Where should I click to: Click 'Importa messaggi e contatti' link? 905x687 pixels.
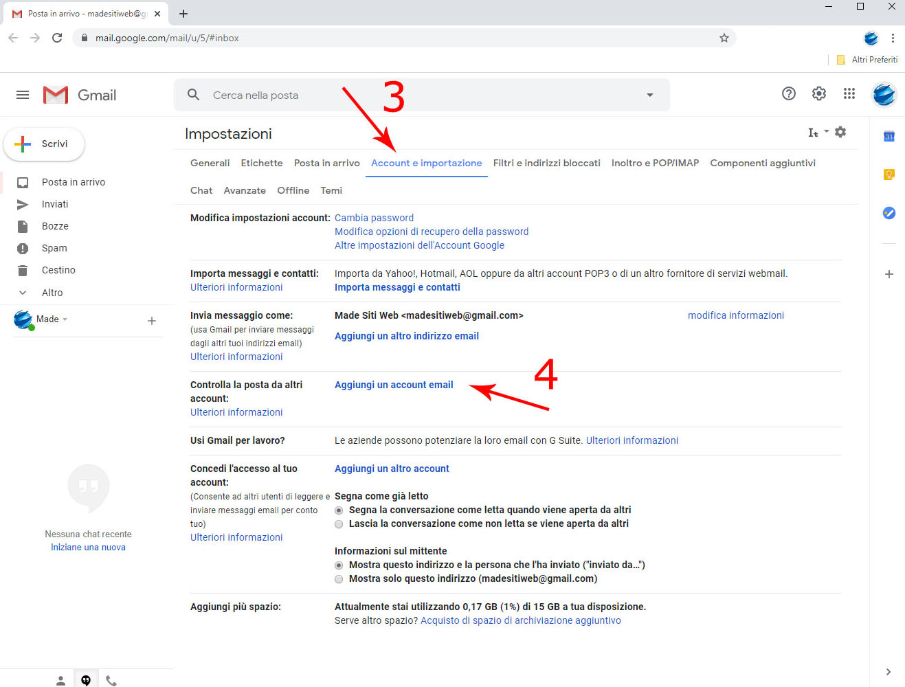tap(397, 287)
